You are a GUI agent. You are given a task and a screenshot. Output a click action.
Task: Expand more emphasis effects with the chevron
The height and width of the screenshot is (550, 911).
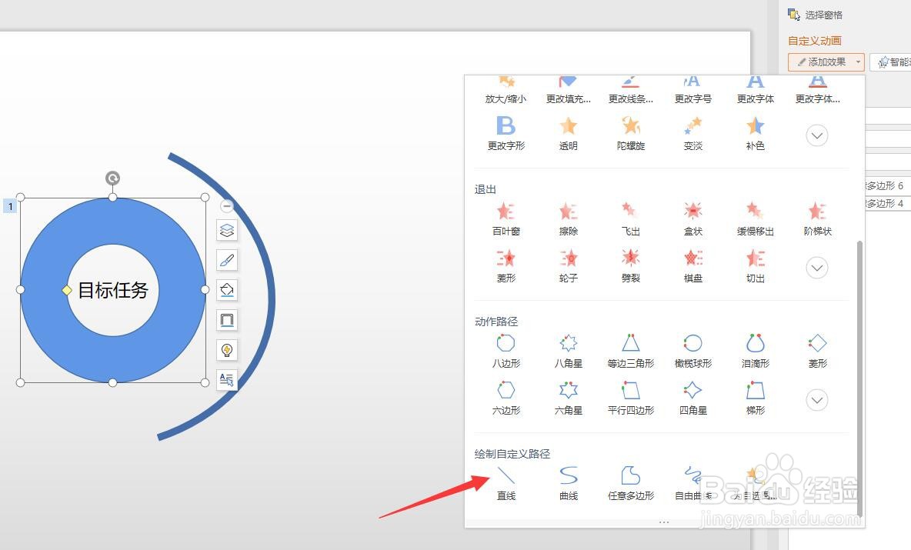[816, 135]
